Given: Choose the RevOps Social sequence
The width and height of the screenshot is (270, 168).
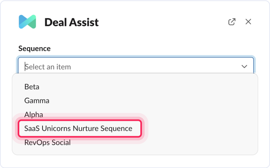Looking at the screenshot, I should point(47,143).
